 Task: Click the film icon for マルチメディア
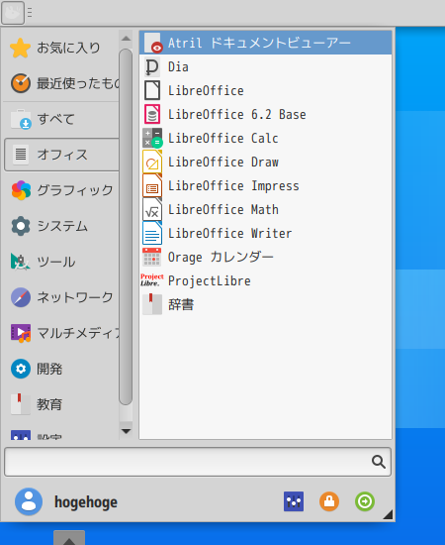(x=21, y=333)
